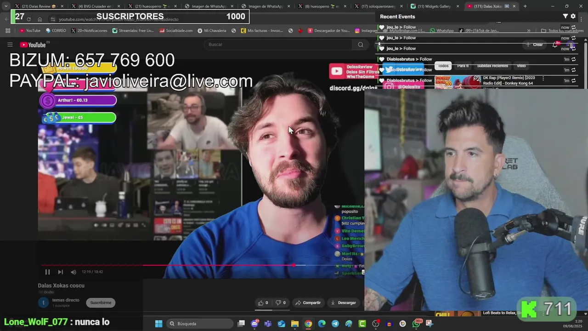Open File Explorer from the taskbar

294,324
